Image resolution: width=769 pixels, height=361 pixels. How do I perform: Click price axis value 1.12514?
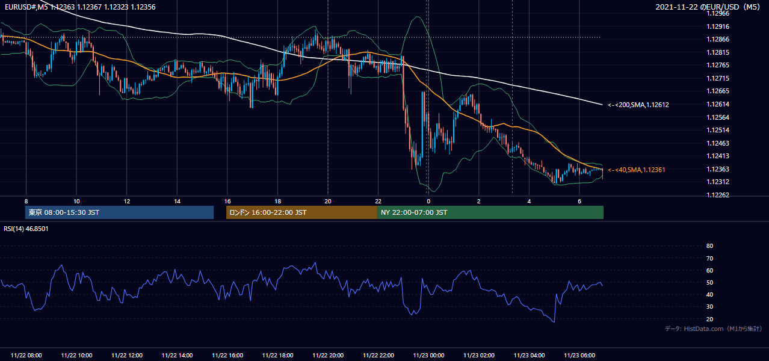(x=718, y=130)
